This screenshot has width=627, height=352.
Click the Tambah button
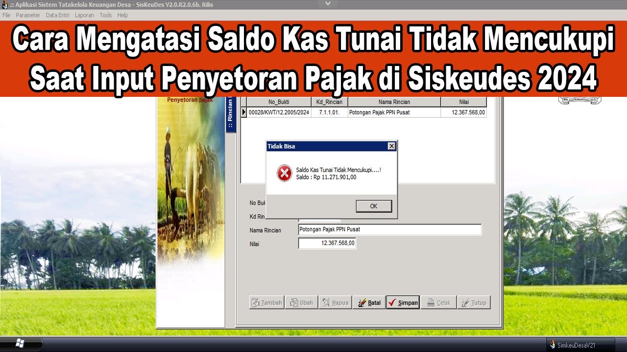tap(267, 303)
